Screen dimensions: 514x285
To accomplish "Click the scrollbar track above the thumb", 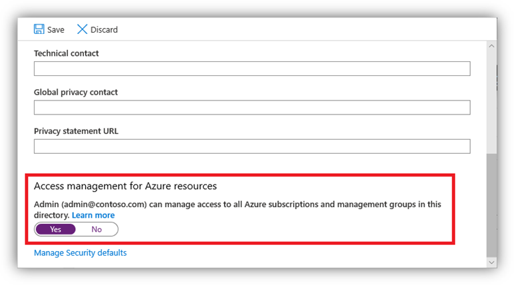I will pos(491,102).
